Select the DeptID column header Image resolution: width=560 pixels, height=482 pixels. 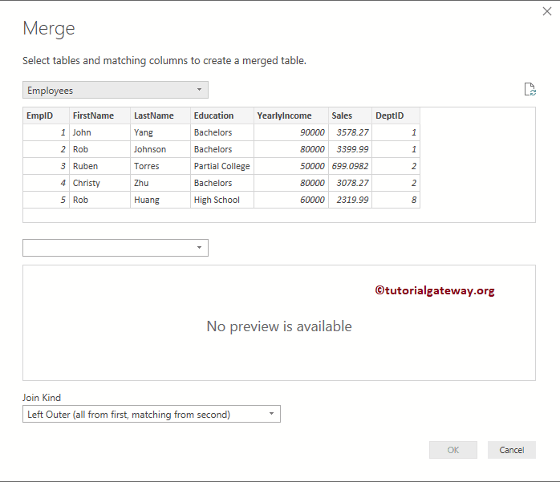point(396,115)
